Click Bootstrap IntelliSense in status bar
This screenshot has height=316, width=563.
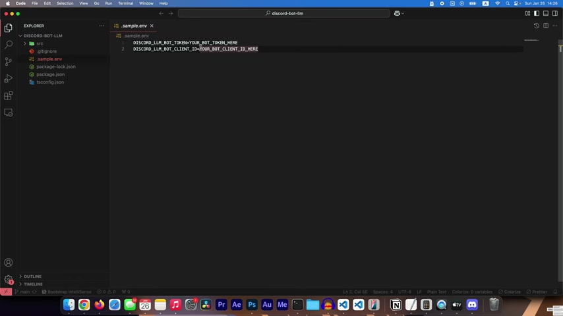67,292
